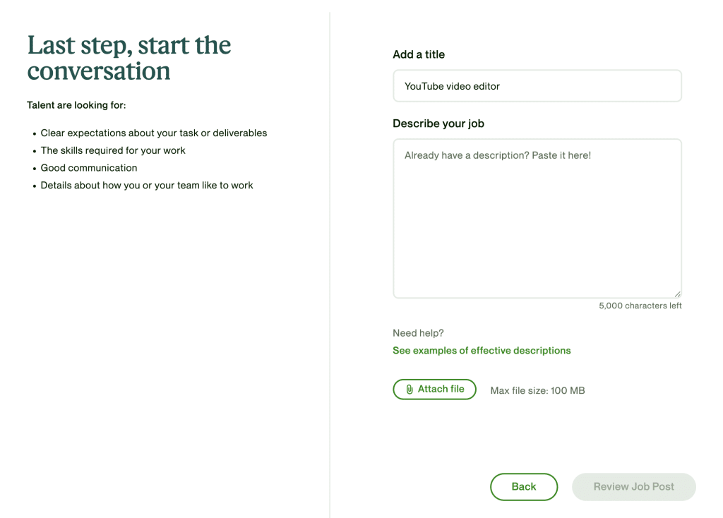The width and height of the screenshot is (723, 518).
Task: Open See examples of effective descriptions
Action: [x=482, y=350]
